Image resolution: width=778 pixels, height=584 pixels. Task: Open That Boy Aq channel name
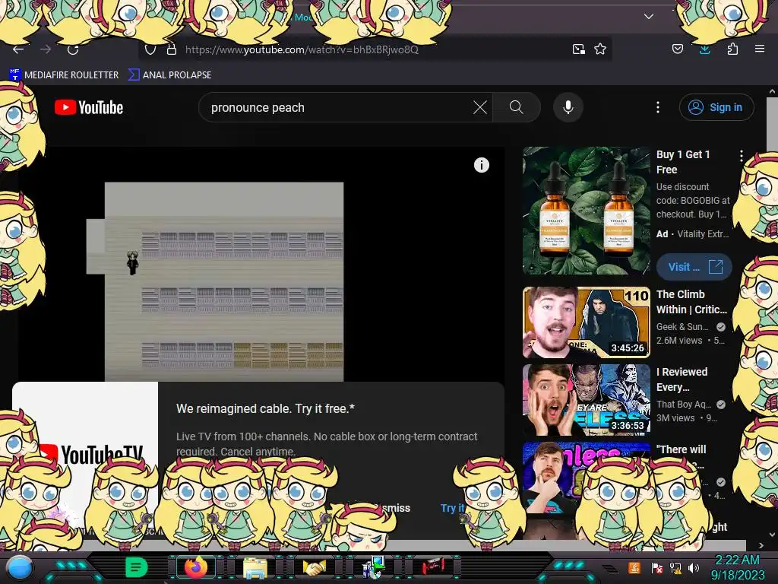(684, 405)
